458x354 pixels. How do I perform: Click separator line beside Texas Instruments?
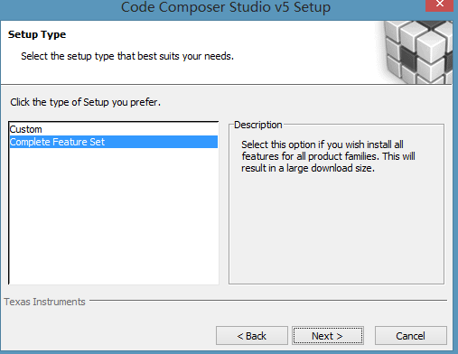[x=268, y=300]
